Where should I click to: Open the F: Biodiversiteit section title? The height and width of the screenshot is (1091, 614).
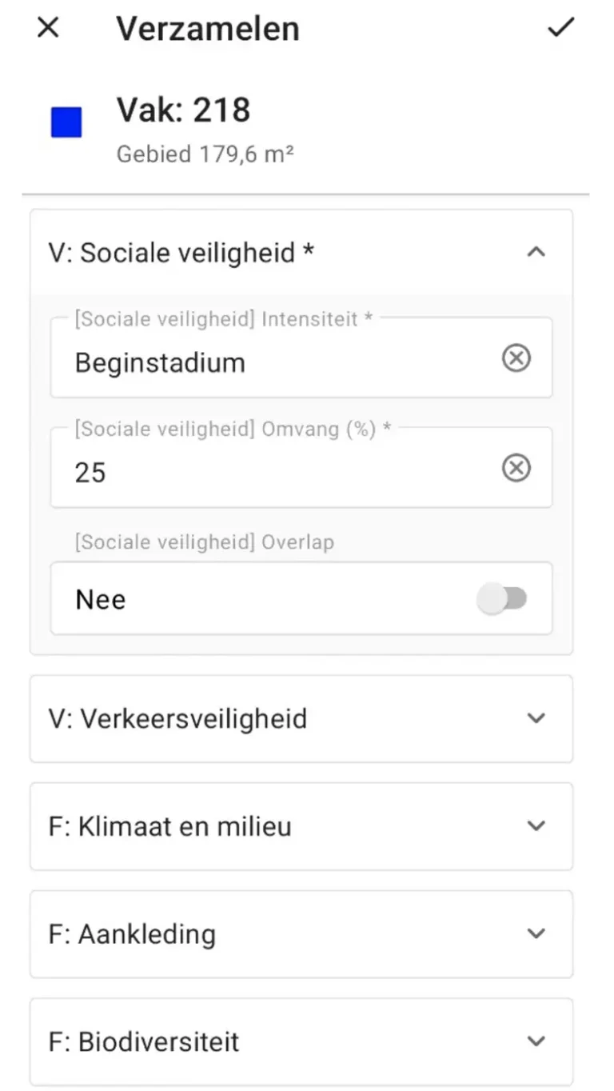point(144,1042)
